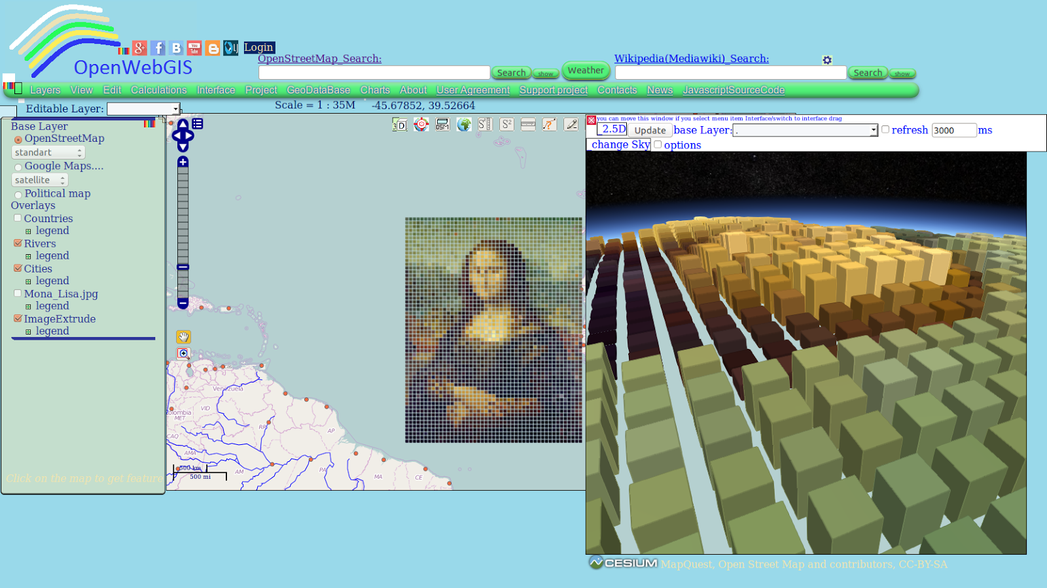1047x588 pixels.
Task: Open the GeoDataBase menu
Action: click(x=318, y=90)
